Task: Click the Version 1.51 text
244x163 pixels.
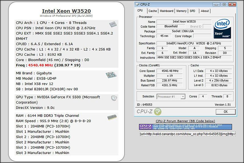Action: point(223,105)
